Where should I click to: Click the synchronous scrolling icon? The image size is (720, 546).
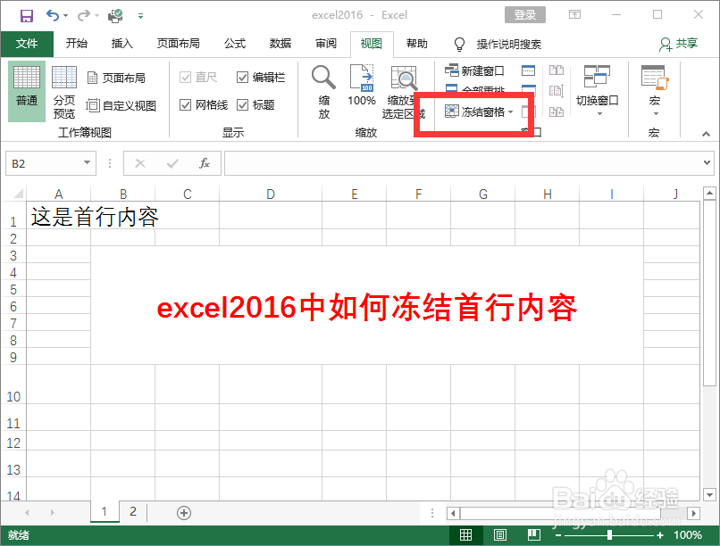tap(556, 91)
